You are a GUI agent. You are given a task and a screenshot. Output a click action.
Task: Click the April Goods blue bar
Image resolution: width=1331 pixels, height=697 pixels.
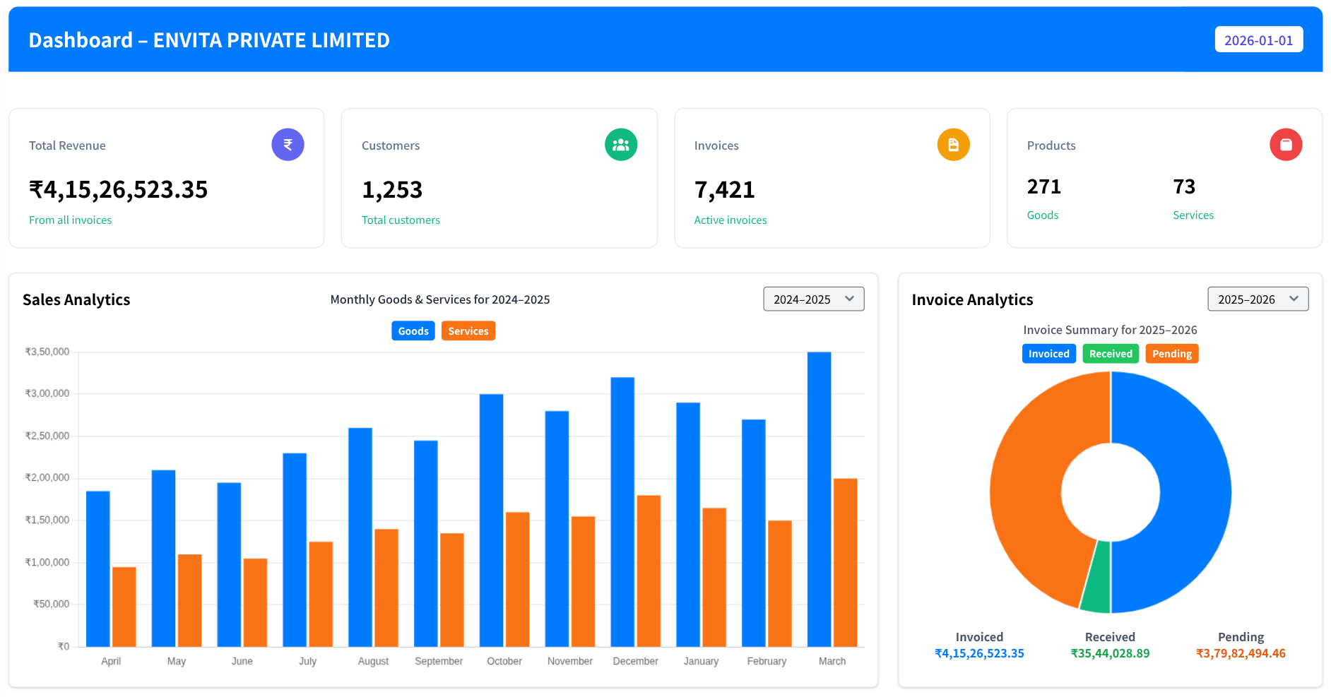coord(98,569)
